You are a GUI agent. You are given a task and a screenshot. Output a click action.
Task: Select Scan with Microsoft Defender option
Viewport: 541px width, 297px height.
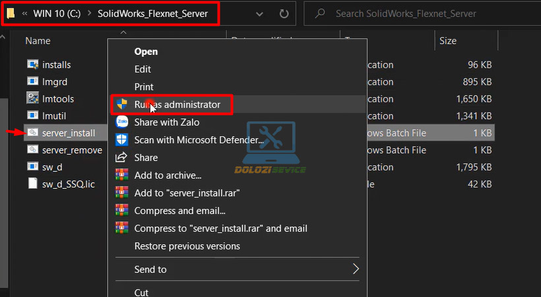click(199, 140)
